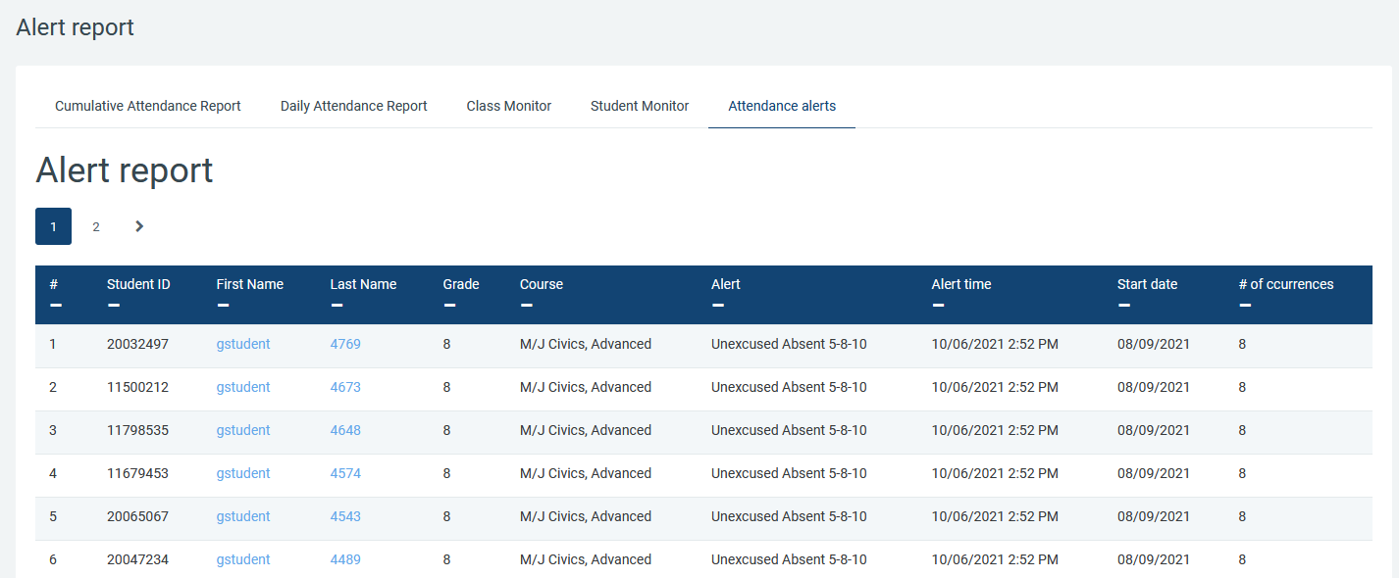Image resolution: width=1399 pixels, height=578 pixels.
Task: Click sort dash icon under Alert time
Action: click(x=938, y=306)
